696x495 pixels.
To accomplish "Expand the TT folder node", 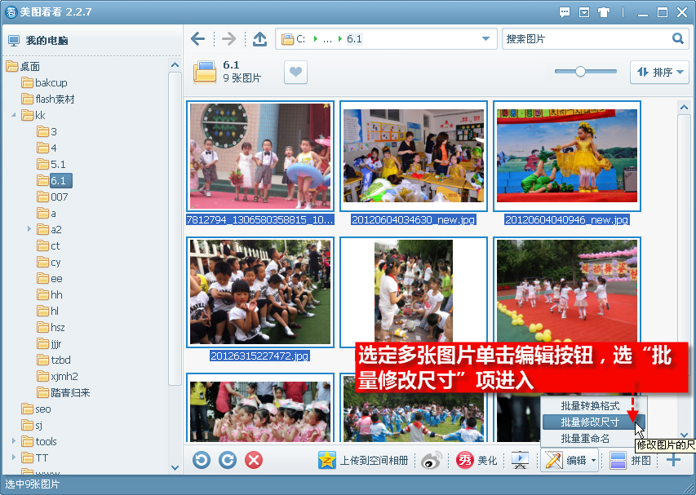I will point(13,457).
